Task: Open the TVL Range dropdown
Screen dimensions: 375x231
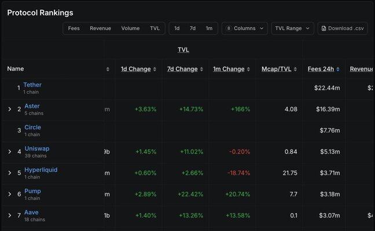Action: click(292, 28)
